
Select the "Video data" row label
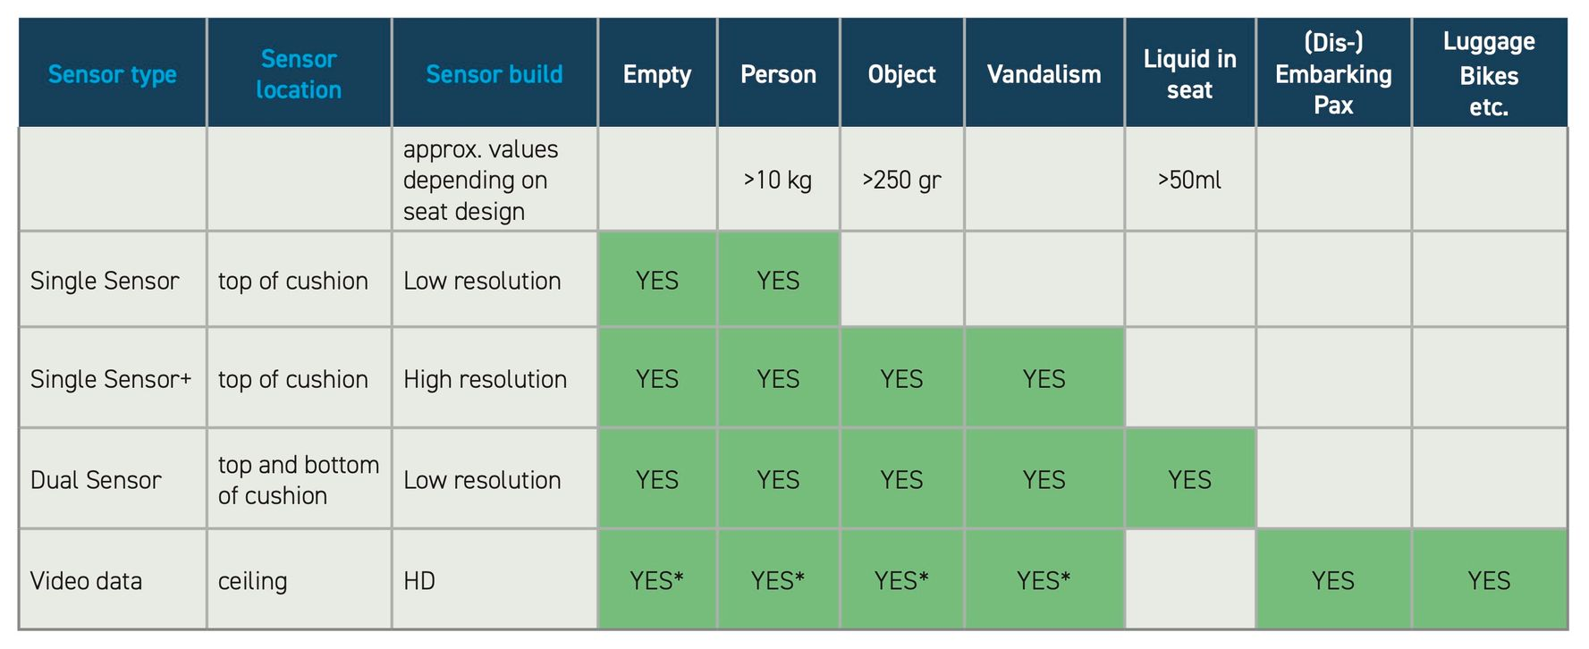[x=86, y=581]
